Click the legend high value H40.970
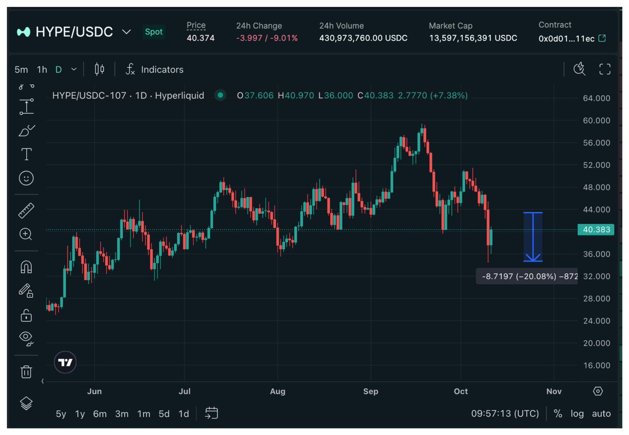 coord(296,95)
